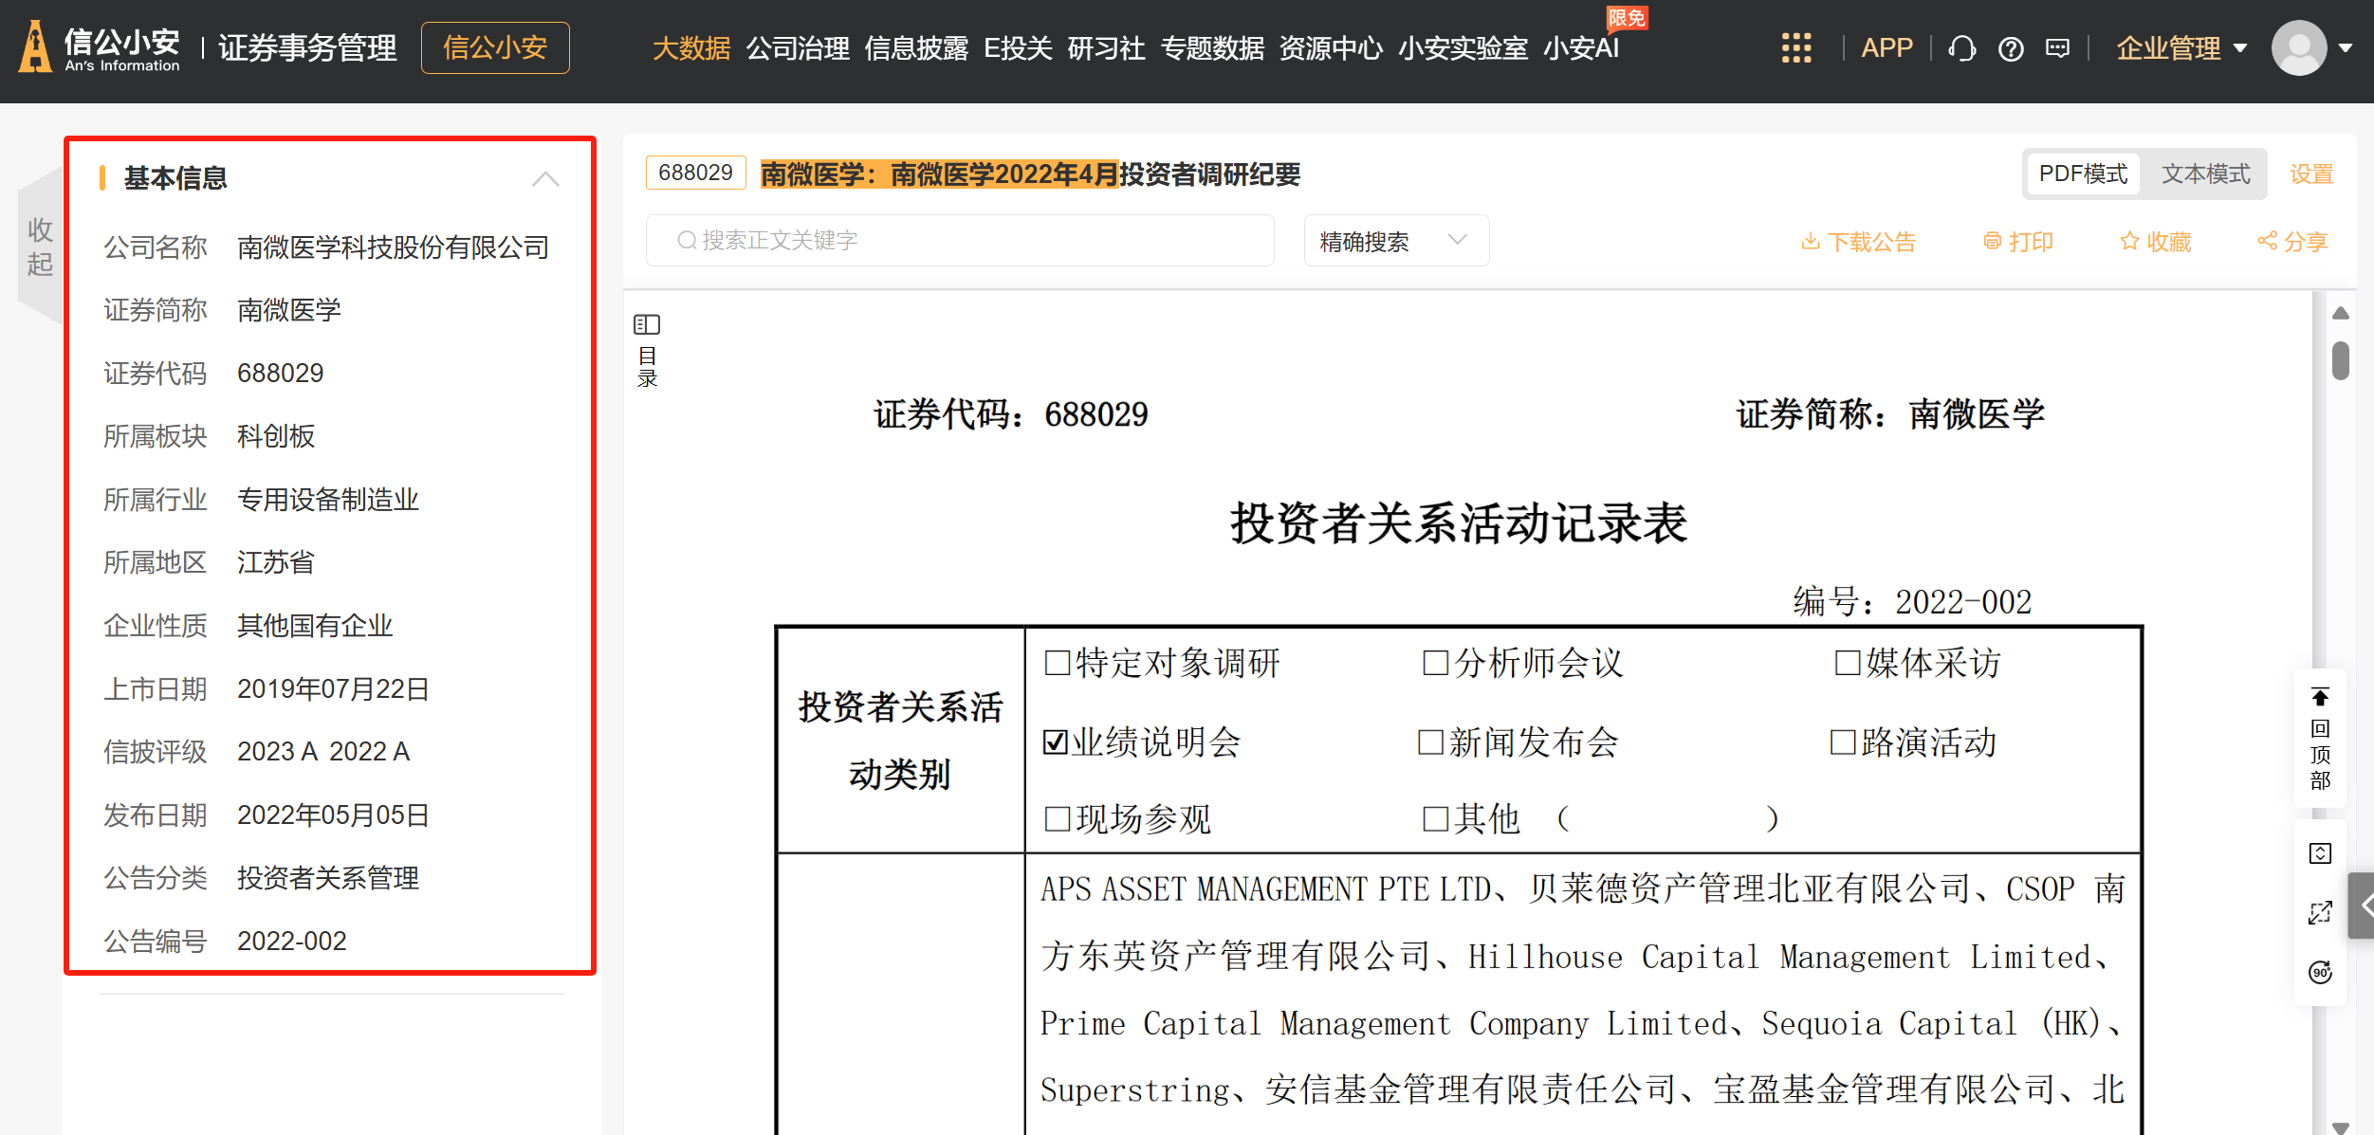This screenshot has height=1135, width=2374.
Task: Click the 其他国有企业 value
Action: click(x=315, y=626)
